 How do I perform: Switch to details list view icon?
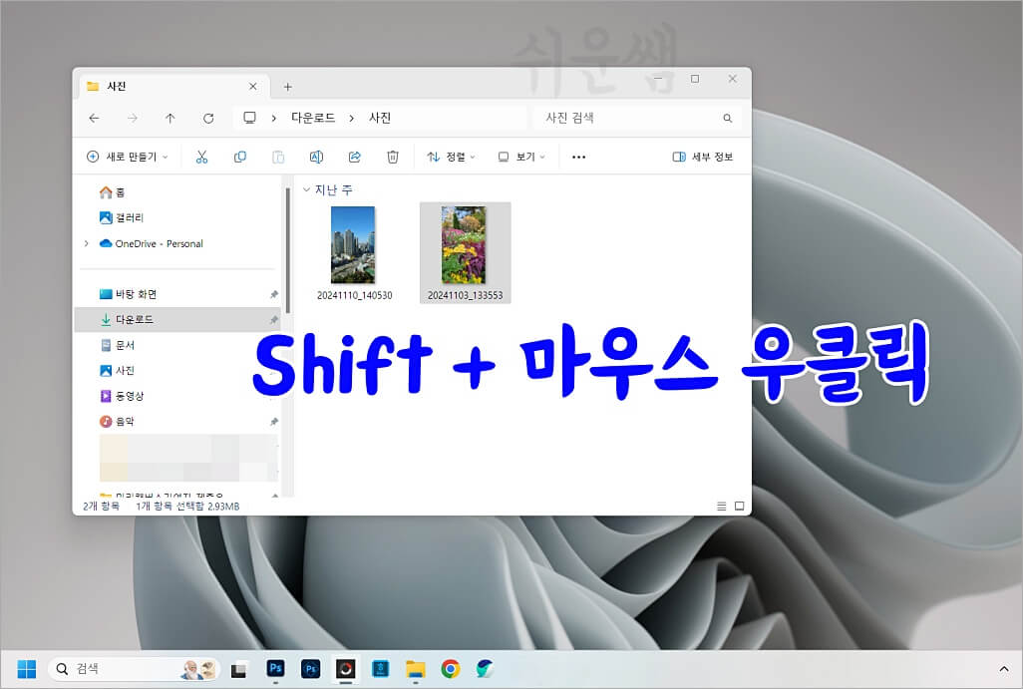(x=722, y=507)
